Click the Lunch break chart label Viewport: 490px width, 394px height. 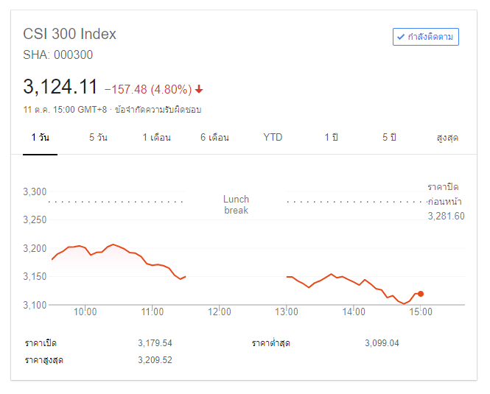pos(237,205)
